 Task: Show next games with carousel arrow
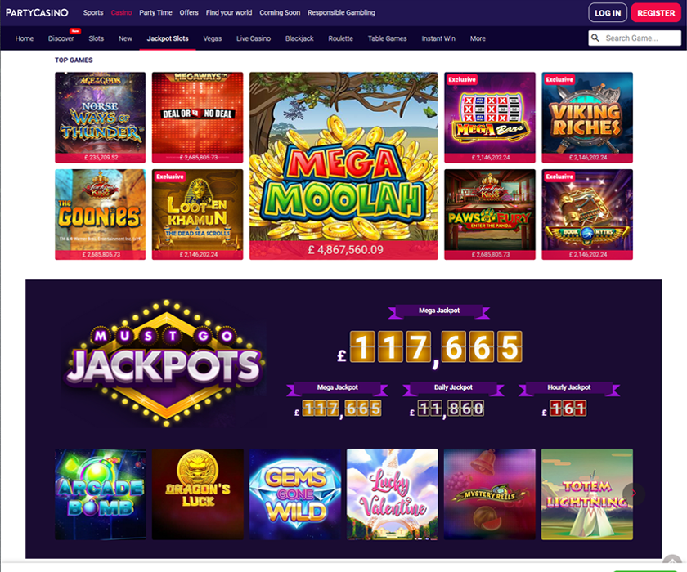(x=634, y=494)
